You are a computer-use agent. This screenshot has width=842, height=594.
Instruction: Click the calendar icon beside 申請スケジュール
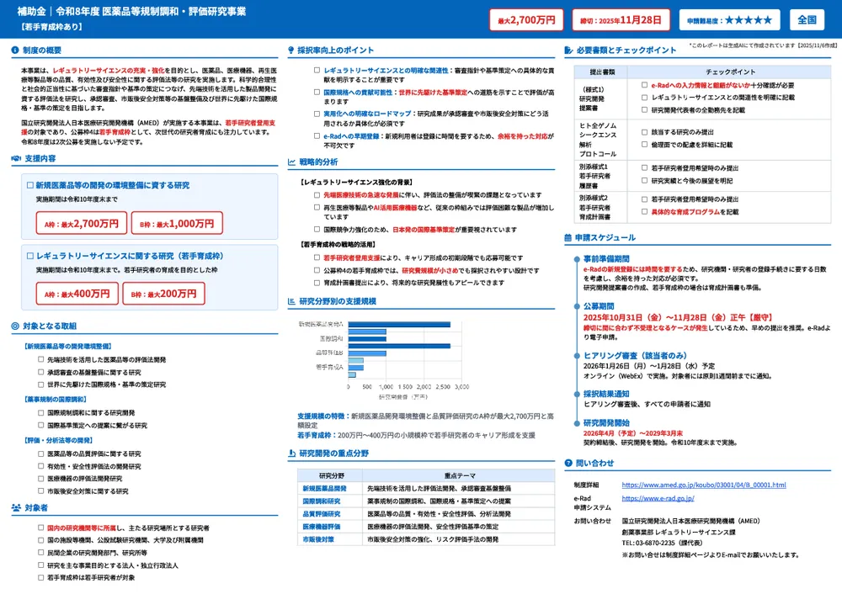coord(568,237)
